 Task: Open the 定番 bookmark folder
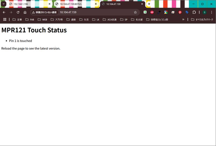pyautogui.click(x=17, y=19)
